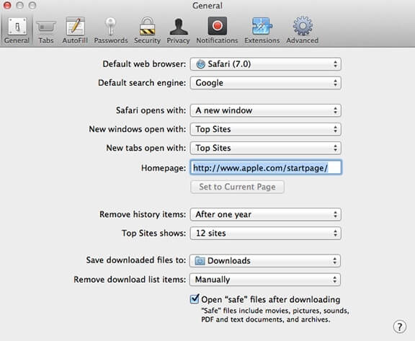Screen dimensions: 415x341
Task: Open Save downloaded files to dropdown
Action: [x=265, y=261]
